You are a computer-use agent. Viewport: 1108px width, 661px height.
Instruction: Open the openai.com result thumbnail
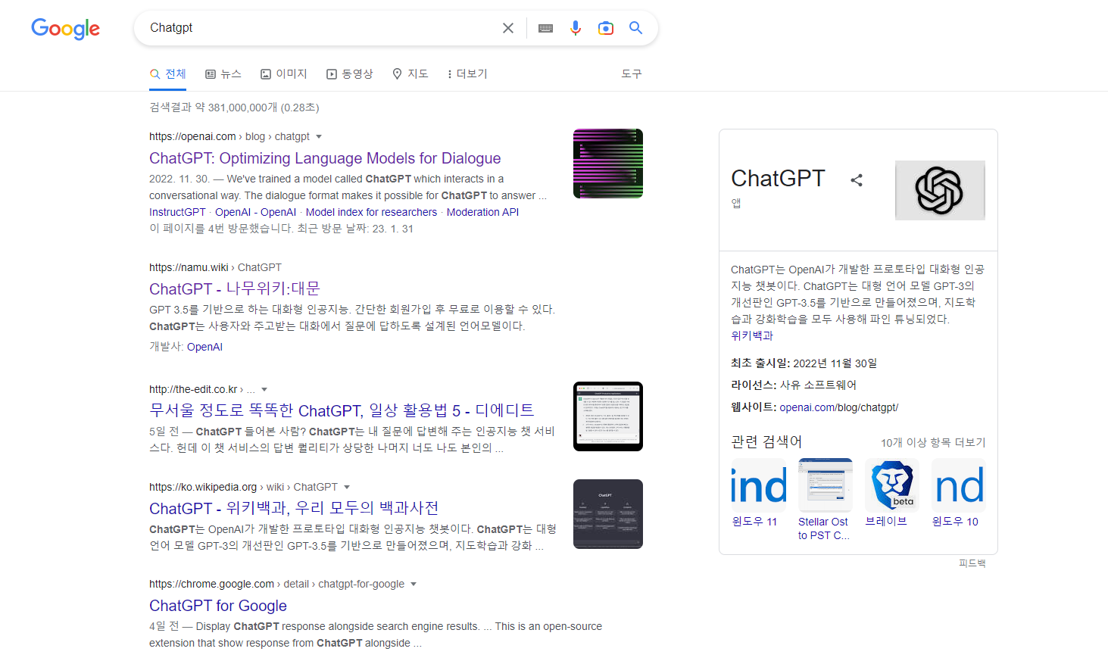[608, 164]
